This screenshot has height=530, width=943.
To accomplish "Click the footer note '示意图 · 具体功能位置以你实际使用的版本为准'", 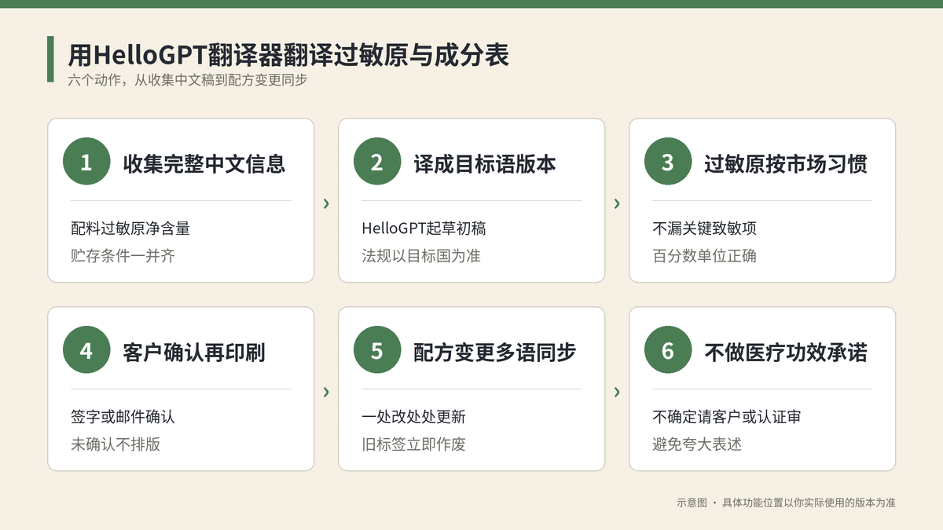I will point(786,503).
